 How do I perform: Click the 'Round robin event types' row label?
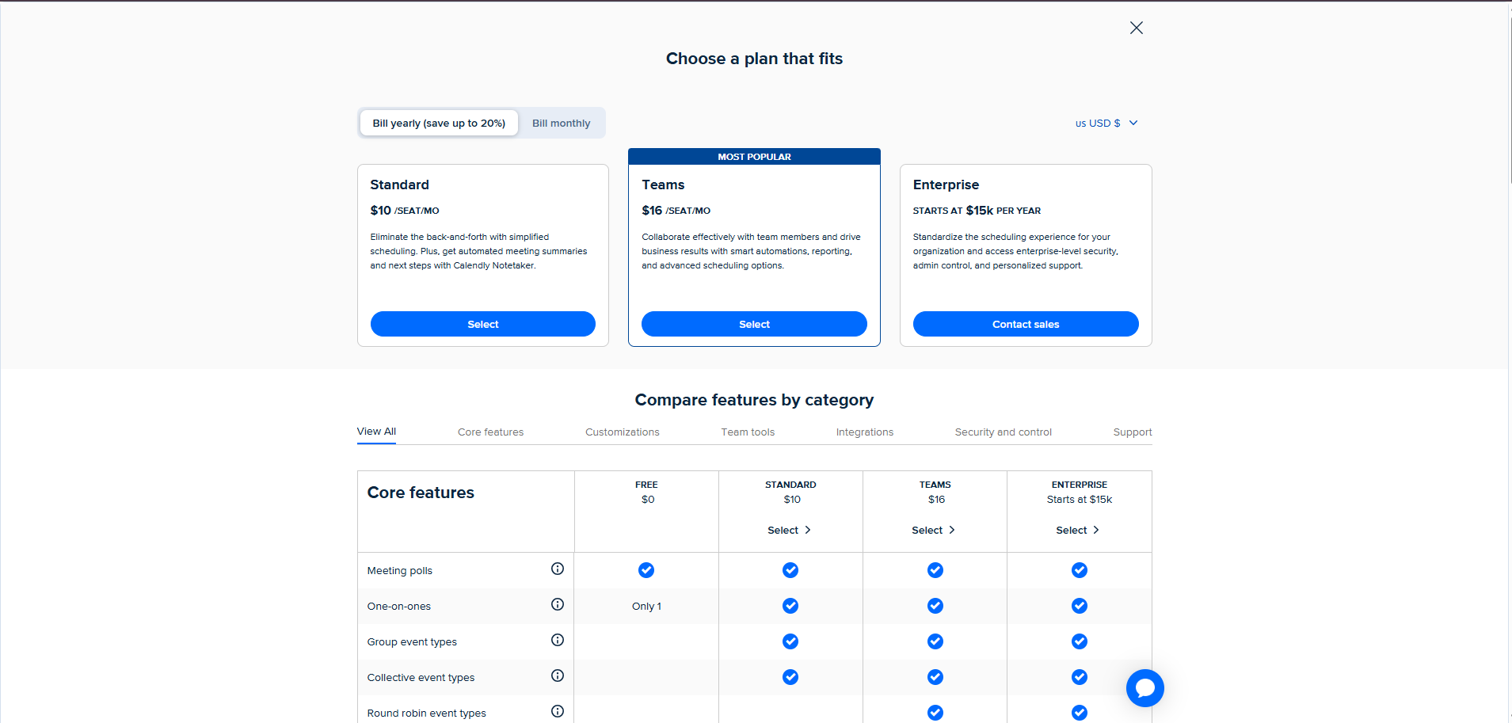(426, 713)
